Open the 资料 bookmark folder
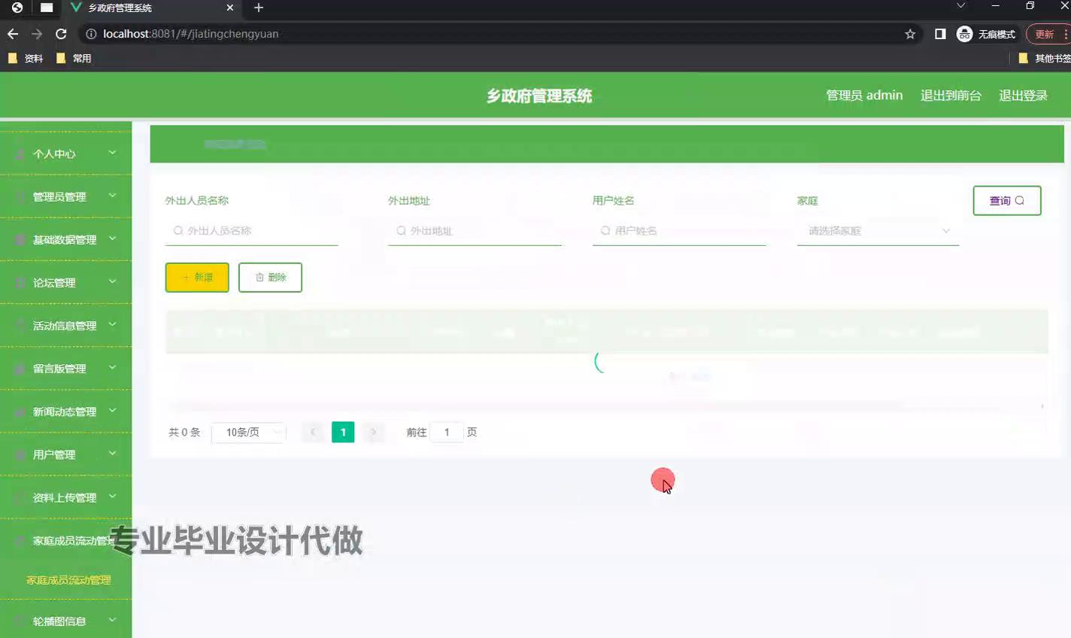Viewport: 1071px width, 638px height. (26, 58)
